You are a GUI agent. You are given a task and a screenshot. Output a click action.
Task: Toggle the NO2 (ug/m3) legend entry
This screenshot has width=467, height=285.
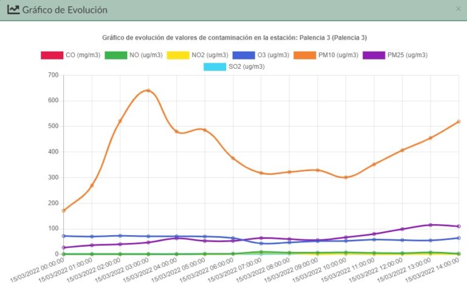(201, 55)
